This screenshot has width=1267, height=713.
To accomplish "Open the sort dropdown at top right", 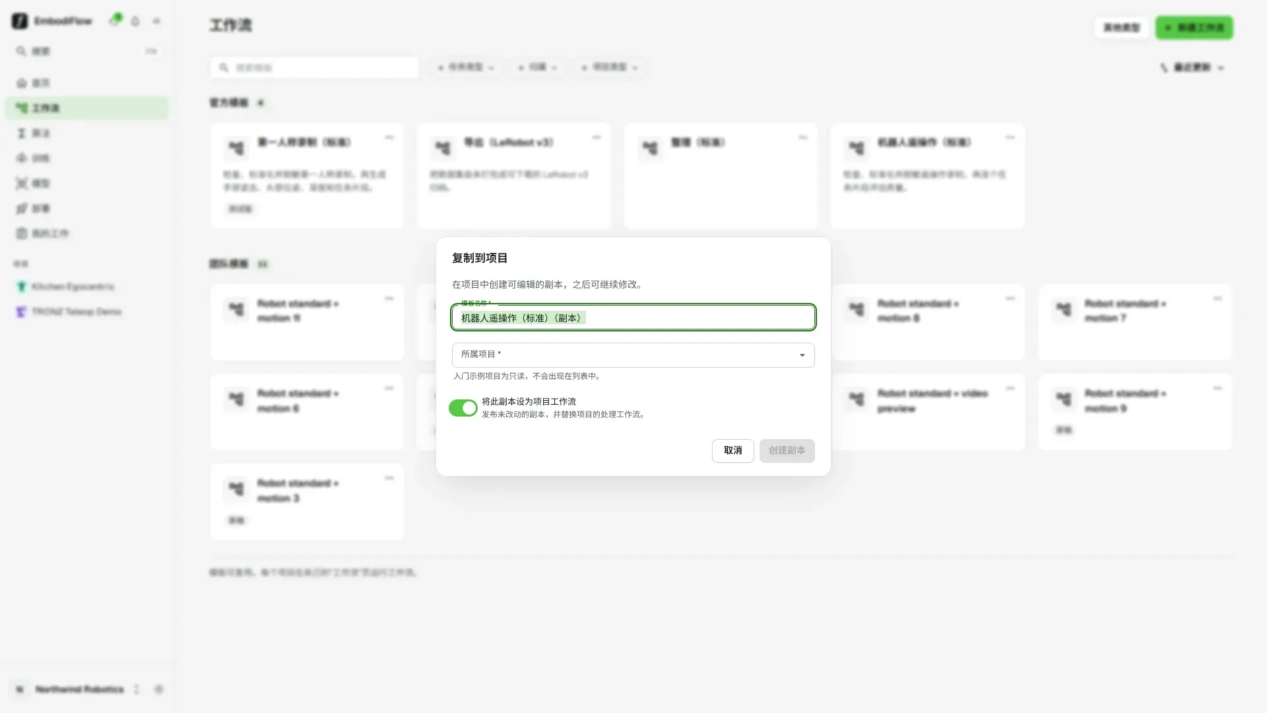I will tap(1192, 68).
